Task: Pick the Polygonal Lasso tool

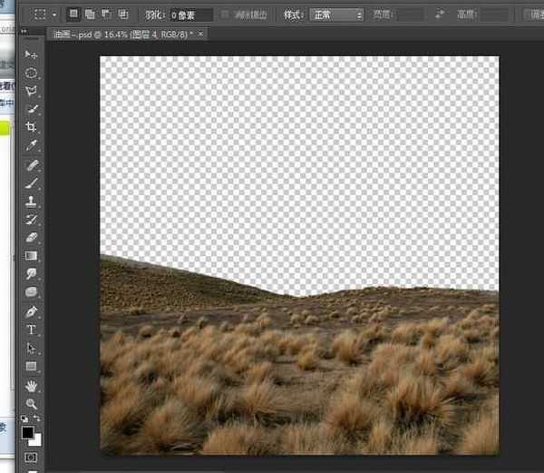Action: coord(31,91)
